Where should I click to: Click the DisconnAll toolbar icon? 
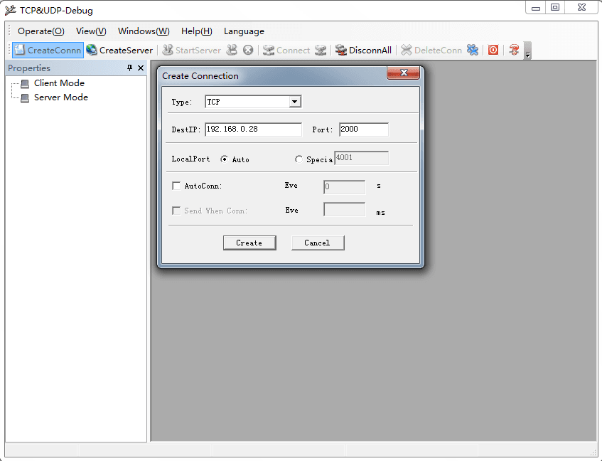(340, 50)
